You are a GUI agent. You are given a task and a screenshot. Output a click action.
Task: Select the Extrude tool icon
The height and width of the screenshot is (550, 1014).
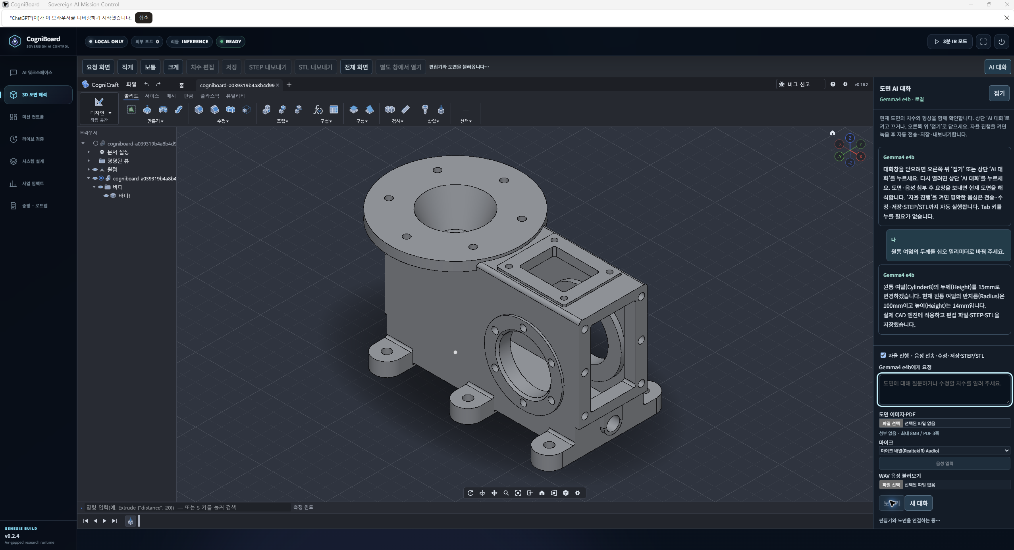point(147,109)
